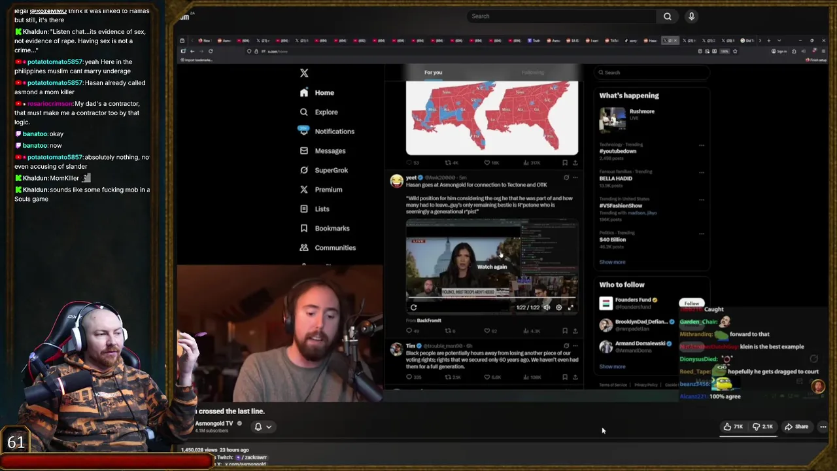837x471 pixels.
Task: Click Show more under Who to follow
Action: [612, 366]
